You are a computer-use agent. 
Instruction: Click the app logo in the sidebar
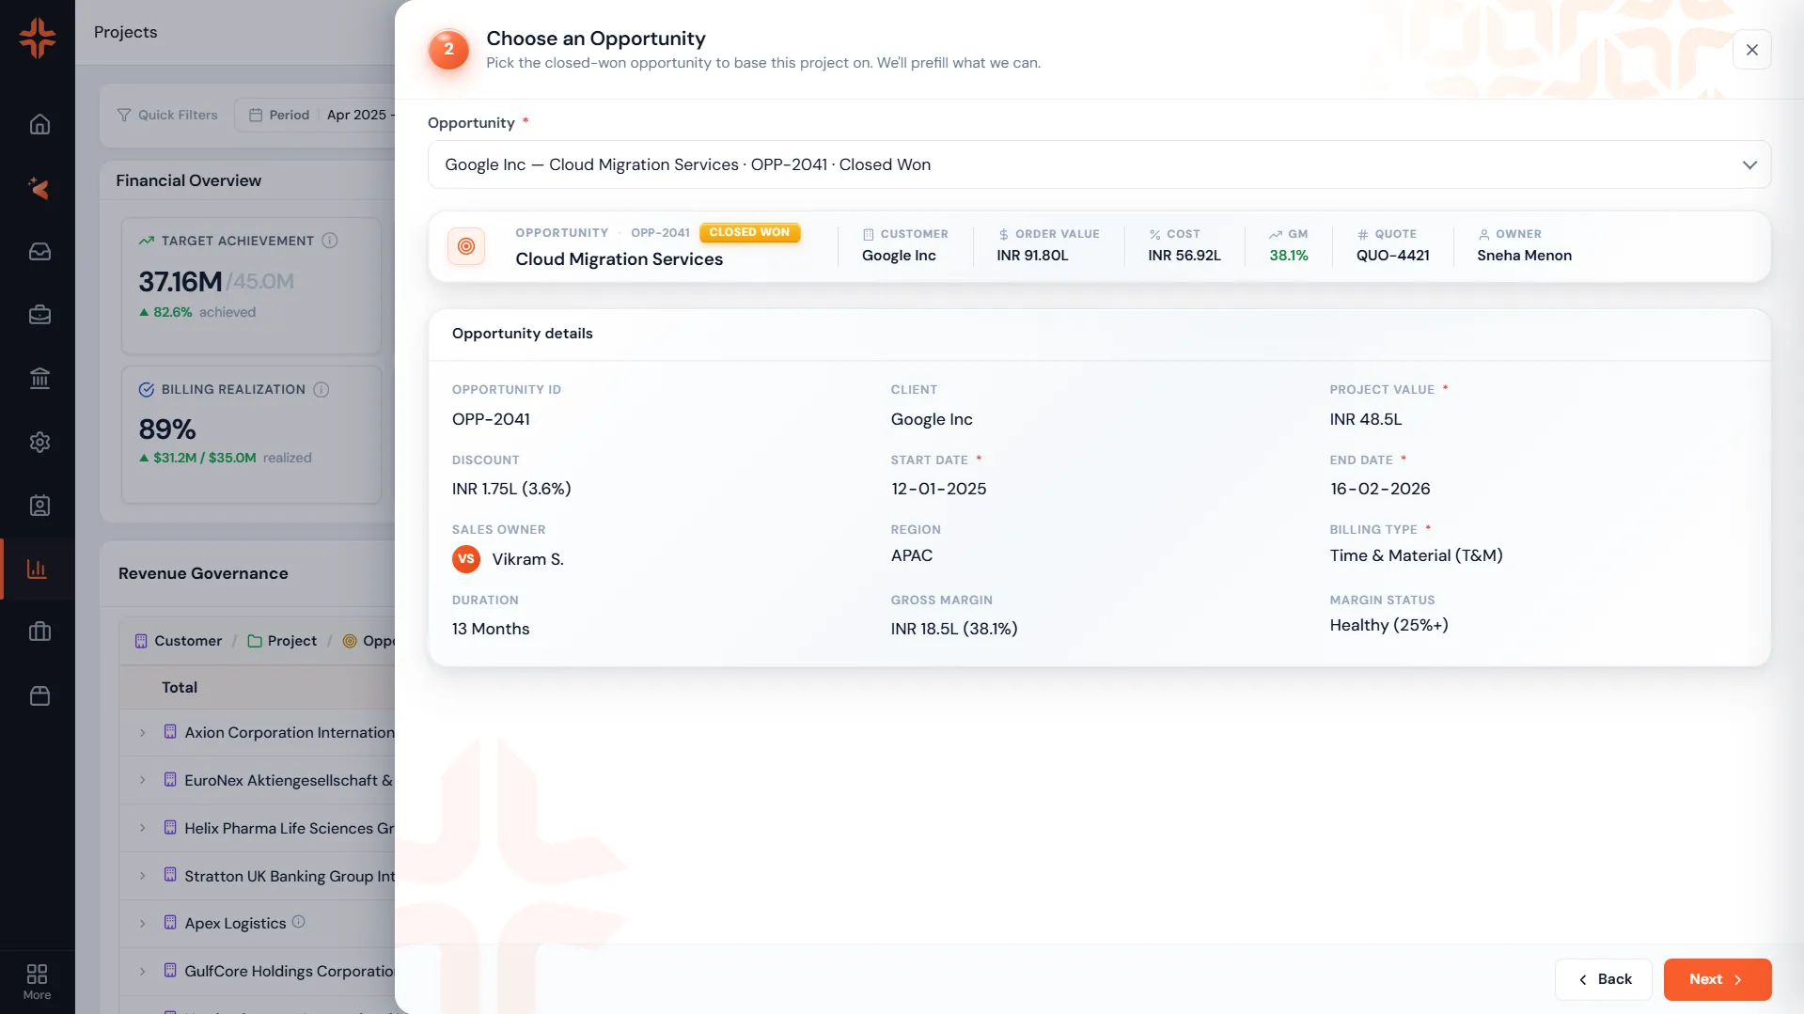(38, 38)
